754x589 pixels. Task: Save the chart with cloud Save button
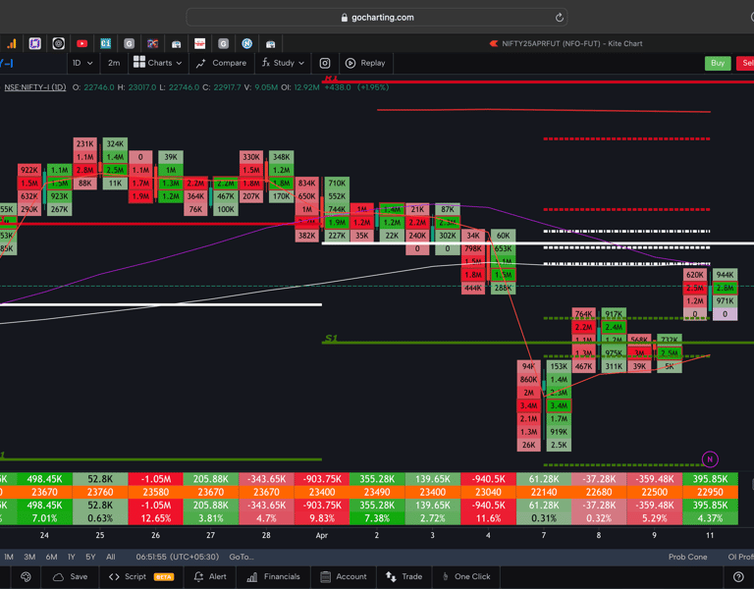[71, 577]
